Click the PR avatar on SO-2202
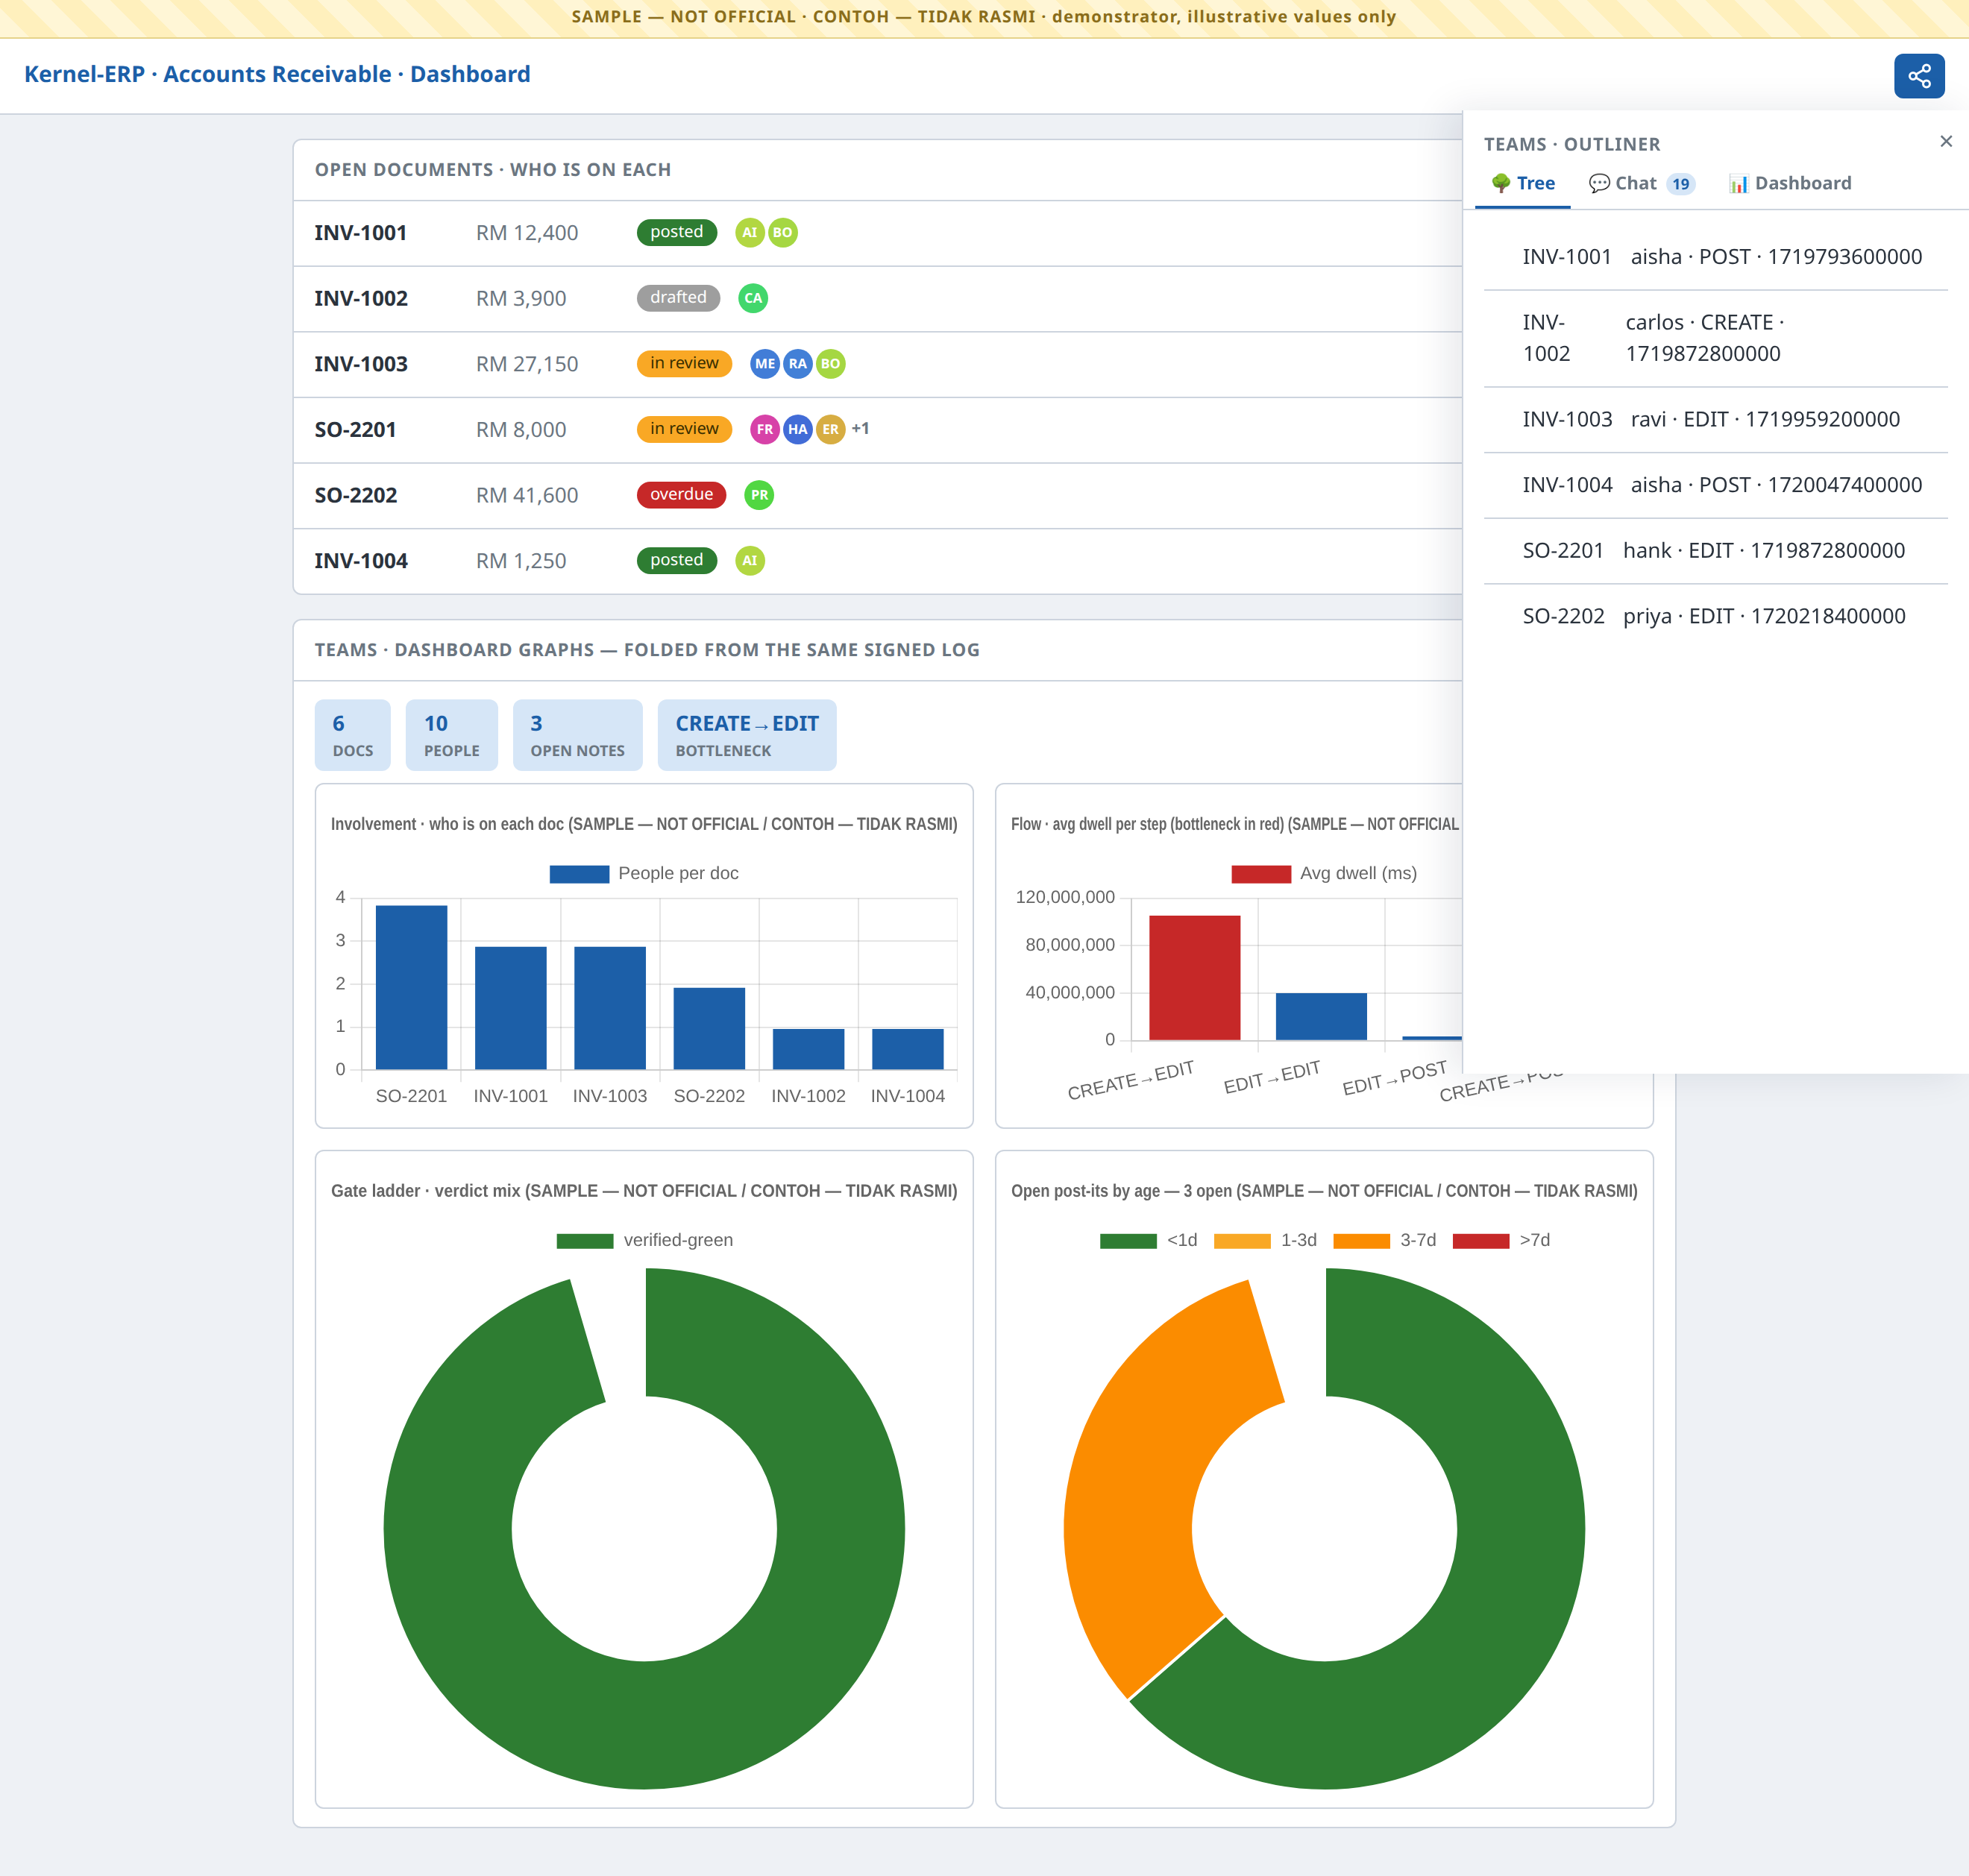This screenshot has height=1876, width=1969. [759, 495]
